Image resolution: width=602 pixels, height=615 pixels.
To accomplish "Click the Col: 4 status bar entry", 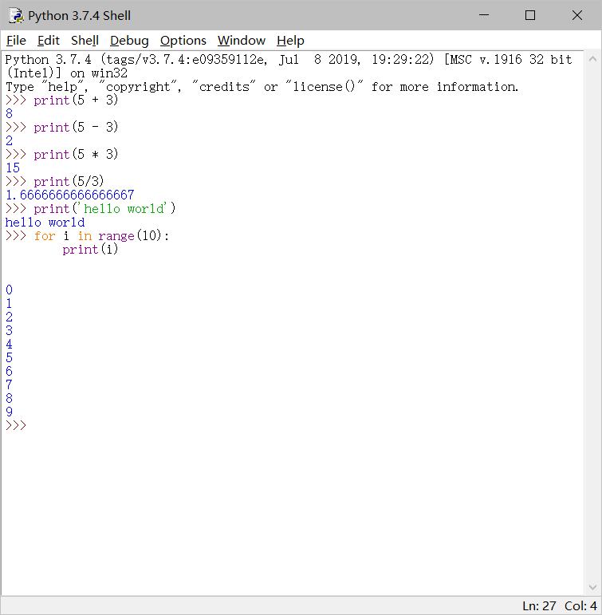I will [x=580, y=606].
